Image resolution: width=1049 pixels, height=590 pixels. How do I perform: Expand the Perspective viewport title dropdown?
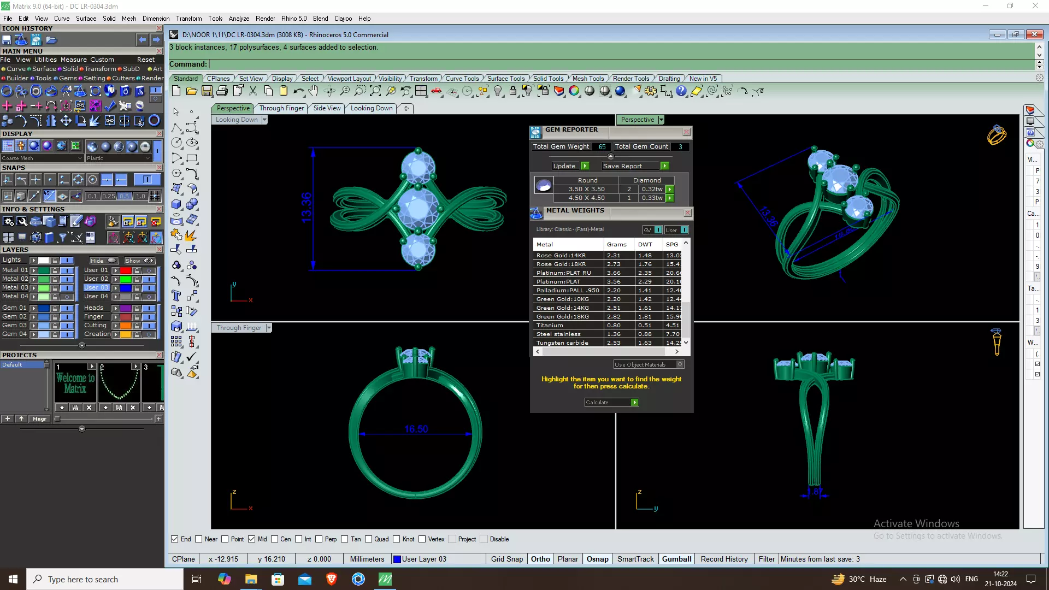click(x=661, y=120)
